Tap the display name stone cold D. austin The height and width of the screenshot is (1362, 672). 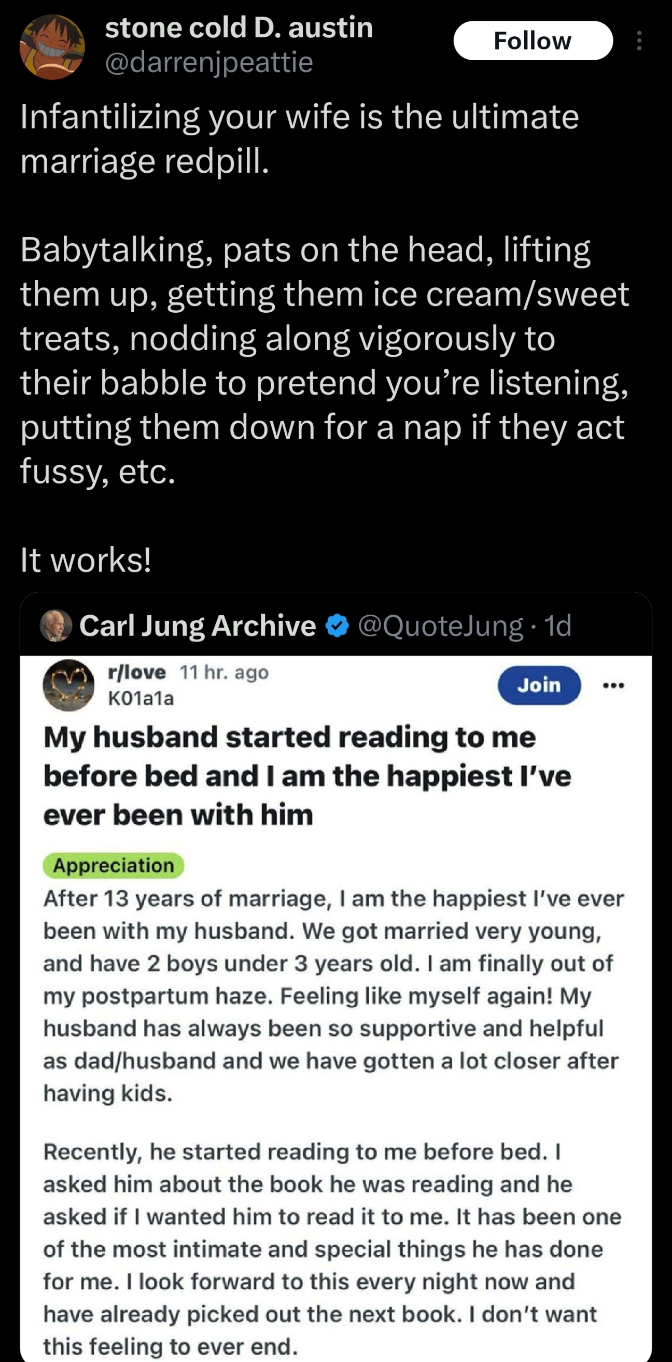(239, 27)
